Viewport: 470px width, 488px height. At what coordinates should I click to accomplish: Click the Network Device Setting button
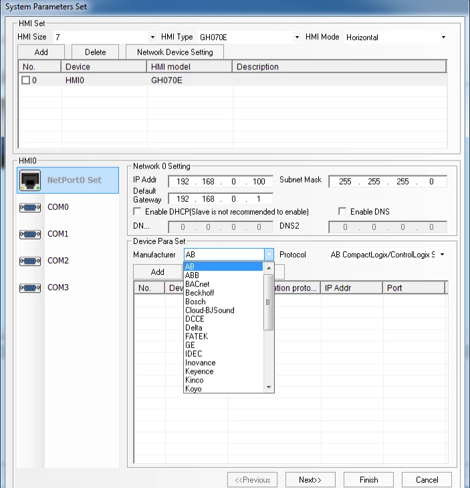pyautogui.click(x=174, y=52)
